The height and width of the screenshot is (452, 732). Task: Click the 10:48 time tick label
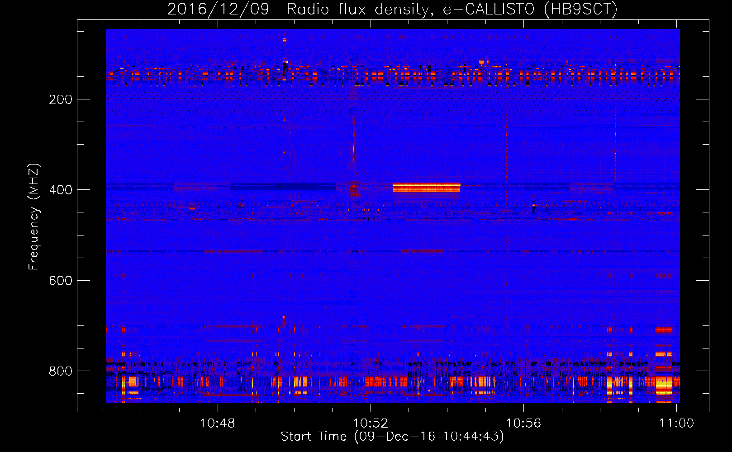pos(218,424)
